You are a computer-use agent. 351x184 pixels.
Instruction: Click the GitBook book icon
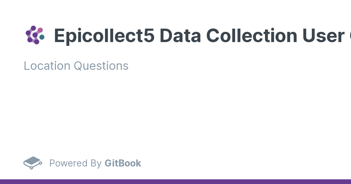32,163
